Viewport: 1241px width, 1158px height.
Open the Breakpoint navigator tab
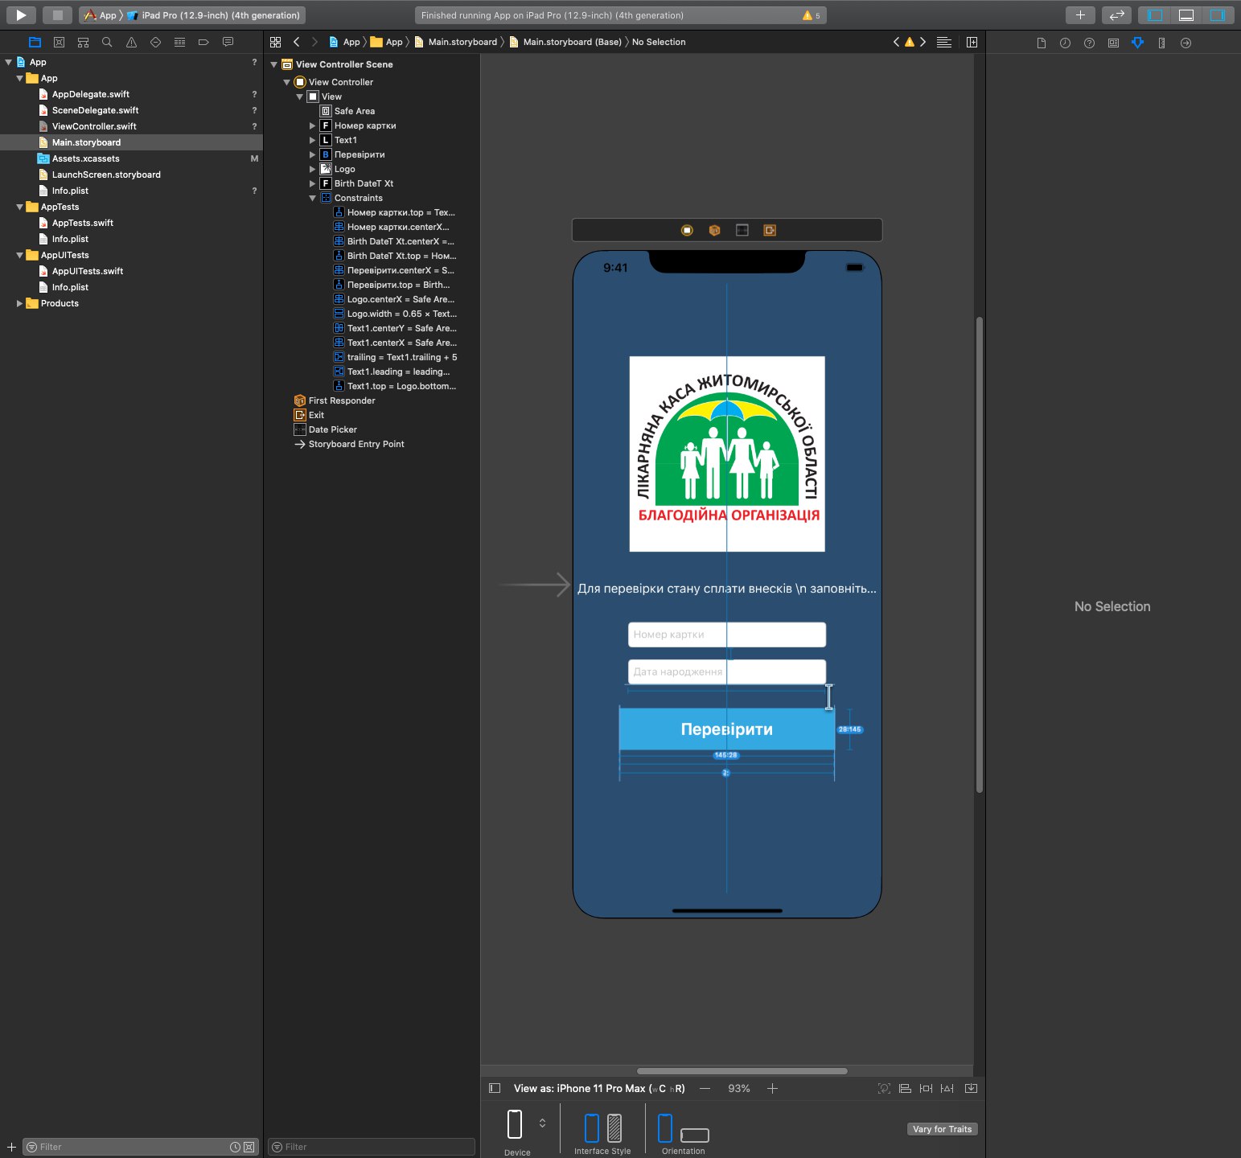tap(203, 42)
